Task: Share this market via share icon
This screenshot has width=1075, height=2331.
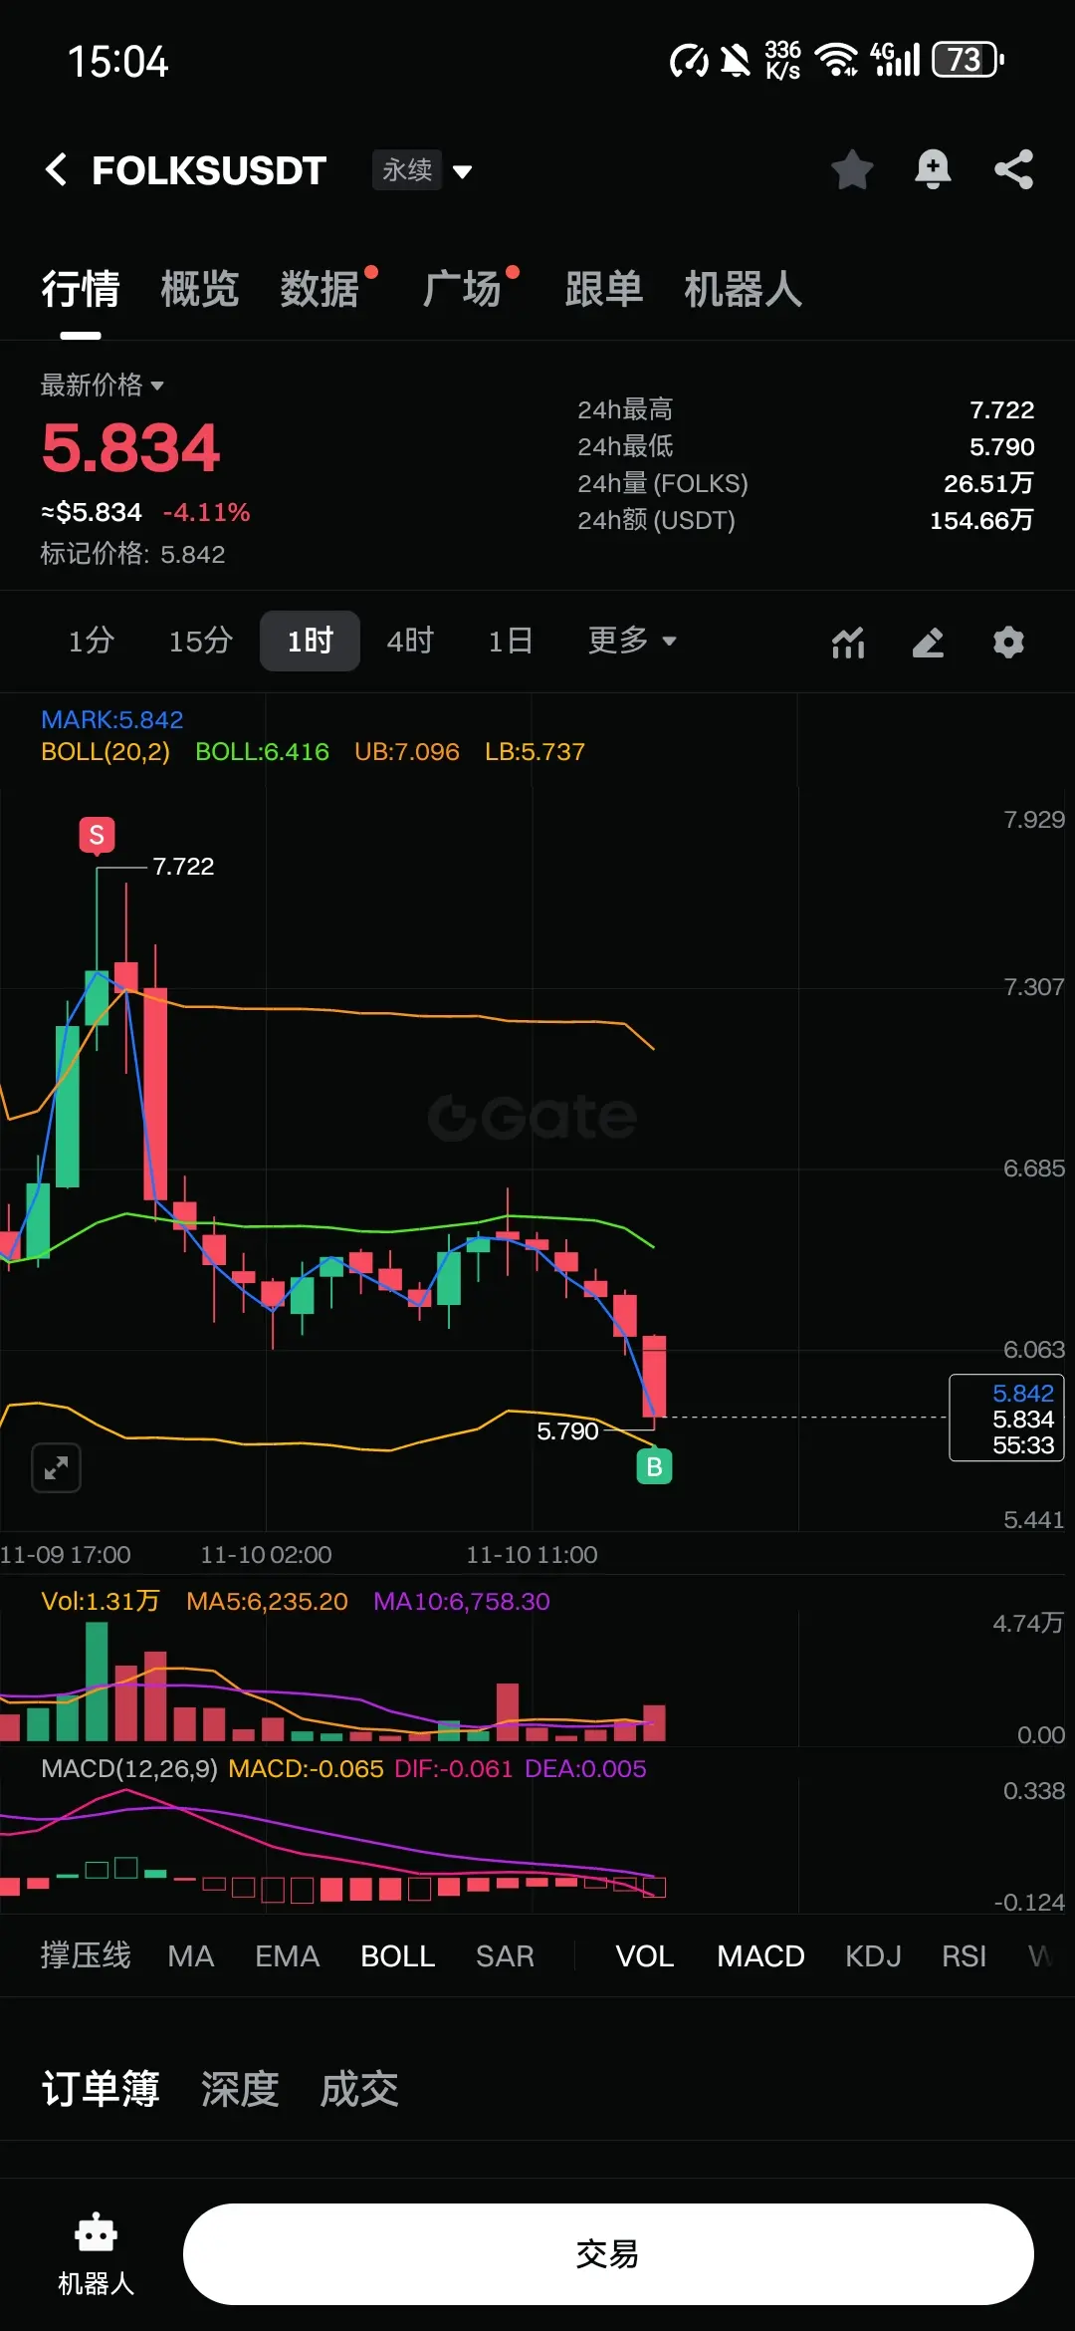Action: (x=1013, y=169)
